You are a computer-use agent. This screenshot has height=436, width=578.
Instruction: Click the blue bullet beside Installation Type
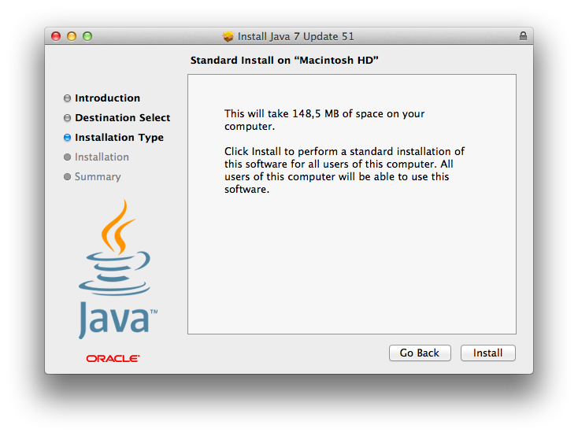[67, 138]
